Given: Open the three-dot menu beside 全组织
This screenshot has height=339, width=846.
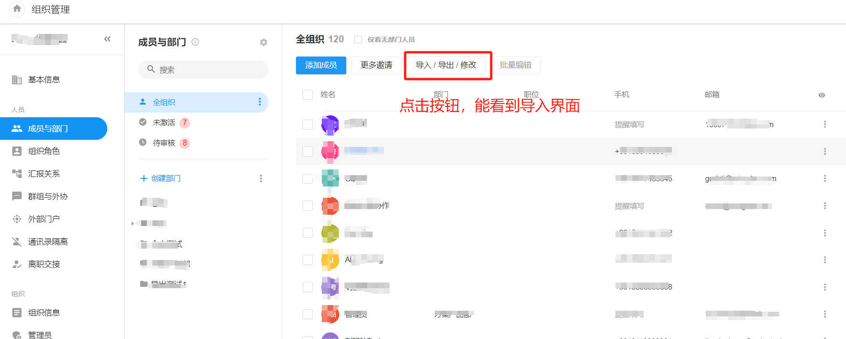Looking at the screenshot, I should (260, 102).
